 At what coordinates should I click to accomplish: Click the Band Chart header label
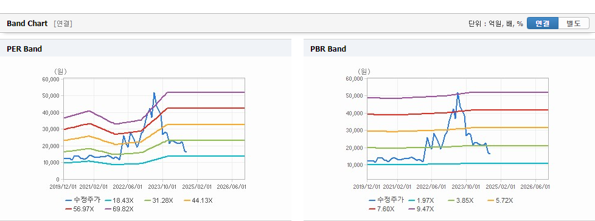27,24
